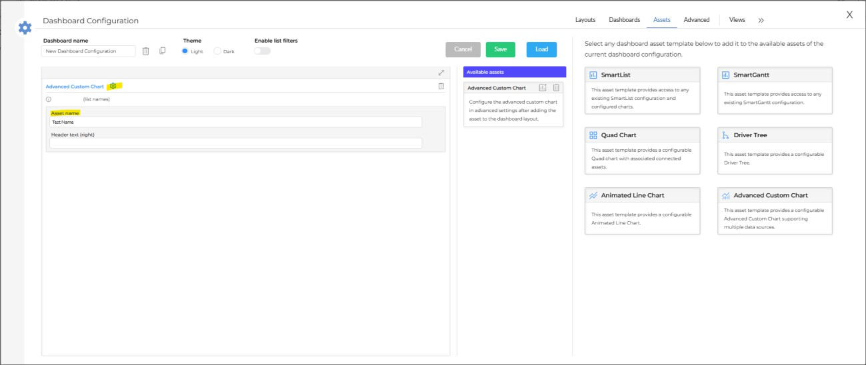Viewport: 866px width, 365px height.
Task: Add available Advanced Custom Chart via chart icon
Action: pyautogui.click(x=543, y=88)
